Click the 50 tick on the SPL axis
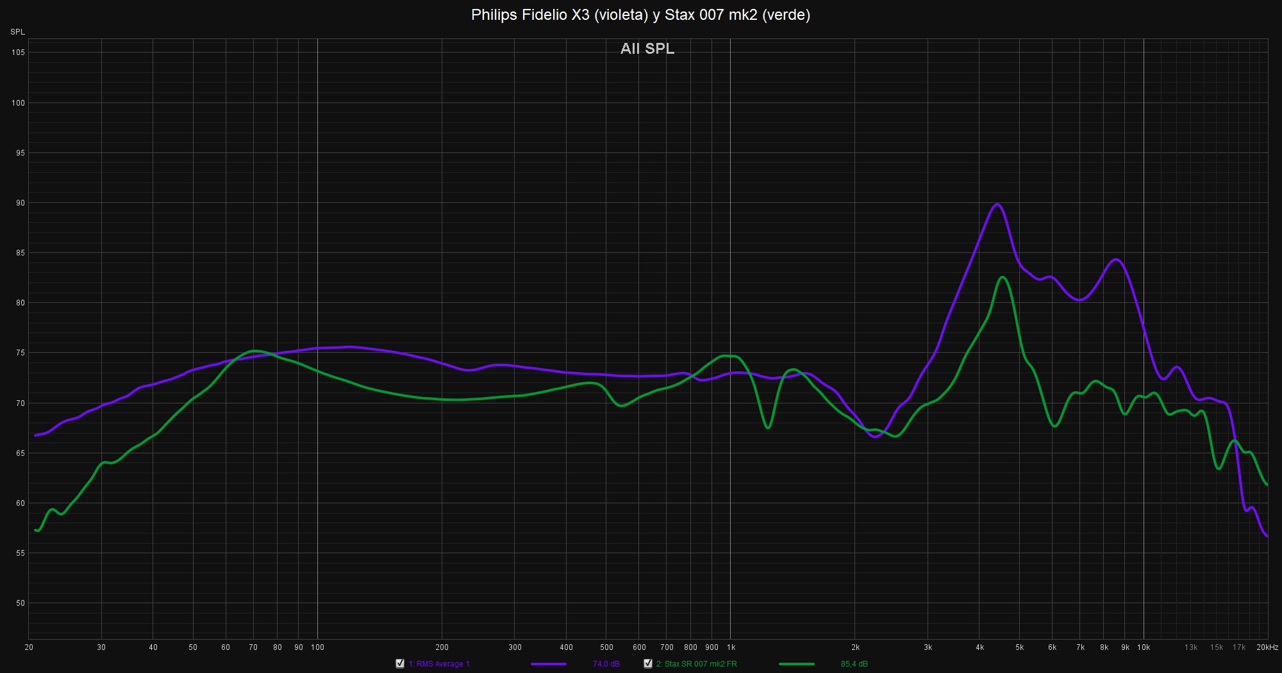Image resolution: width=1282 pixels, height=673 pixels. click(20, 603)
